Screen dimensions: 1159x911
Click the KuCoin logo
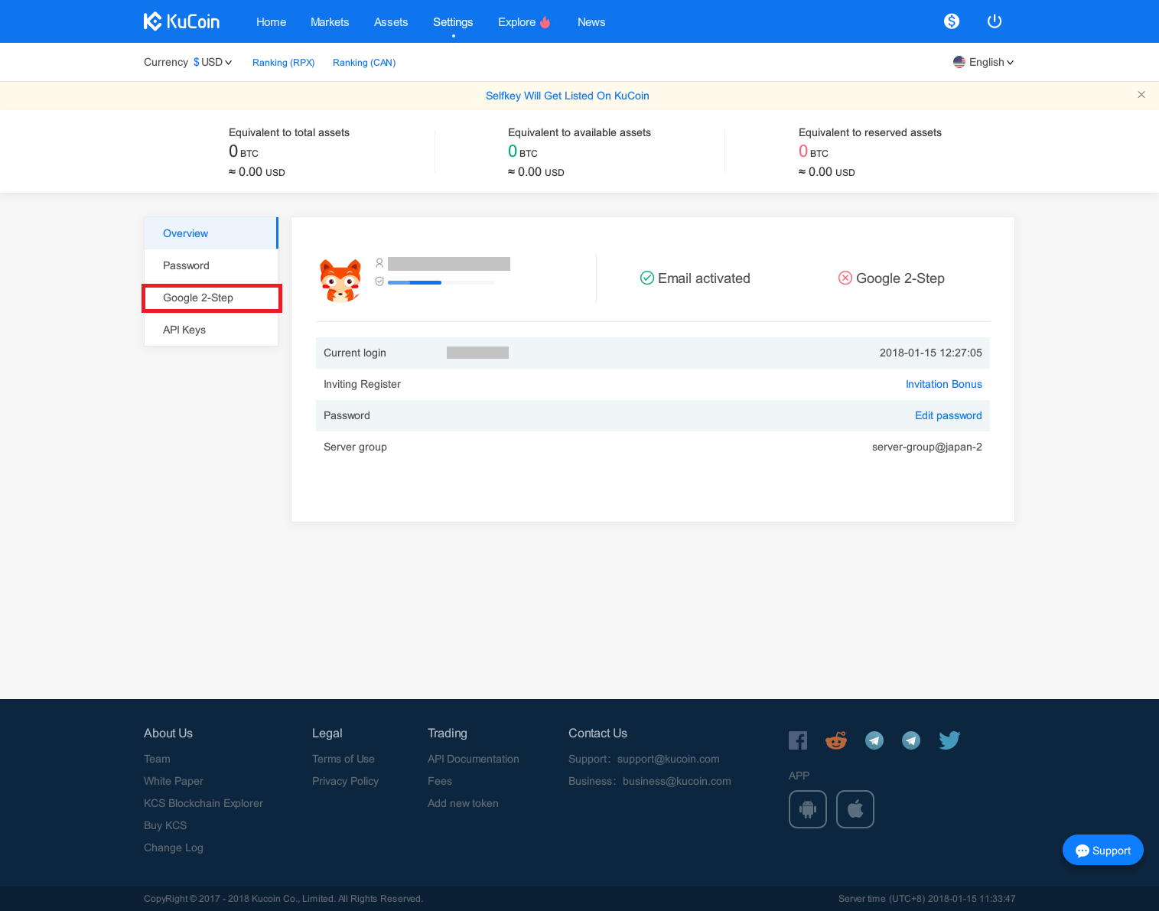point(181,21)
